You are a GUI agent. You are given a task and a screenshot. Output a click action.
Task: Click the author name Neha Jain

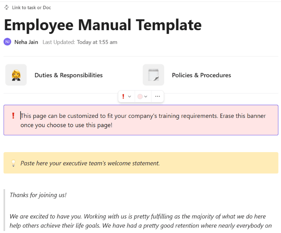[x=26, y=42]
